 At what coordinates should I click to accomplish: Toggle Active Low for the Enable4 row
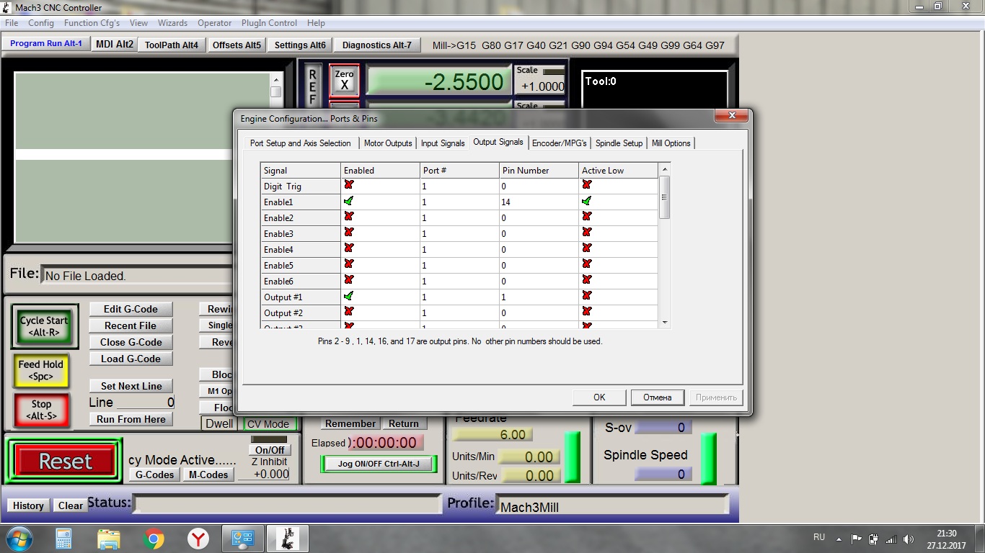587,249
